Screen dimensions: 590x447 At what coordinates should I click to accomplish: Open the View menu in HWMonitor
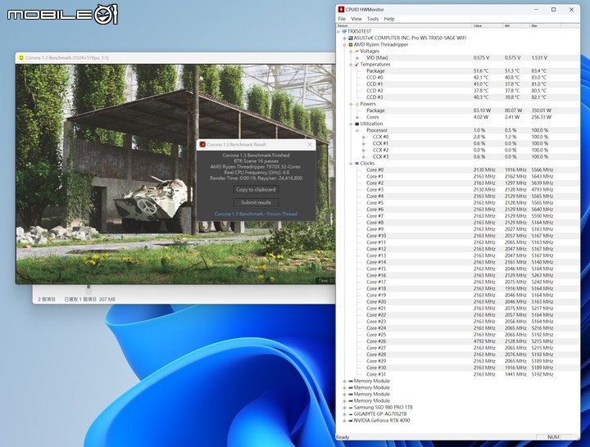coord(356,19)
